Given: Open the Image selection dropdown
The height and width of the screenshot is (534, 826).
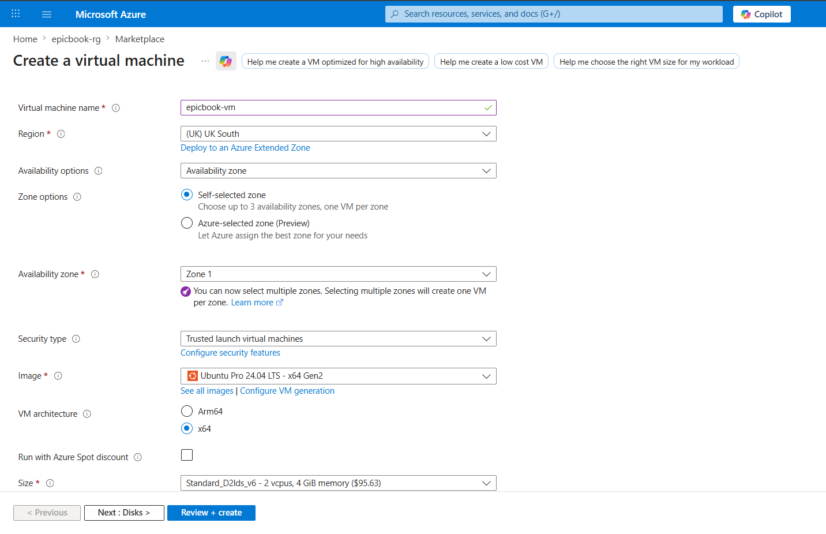Looking at the screenshot, I should [339, 376].
